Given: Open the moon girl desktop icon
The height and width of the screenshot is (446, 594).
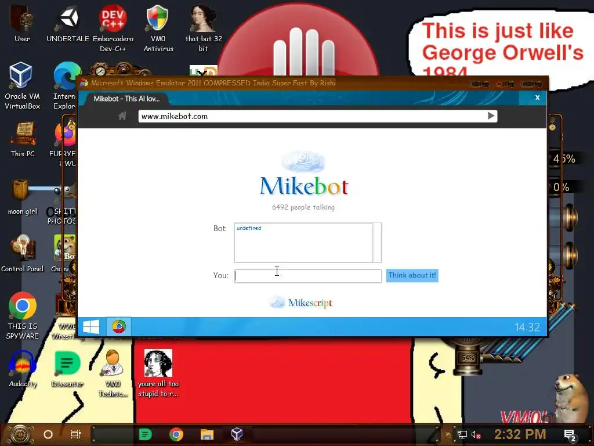Looking at the screenshot, I should click(23, 197).
